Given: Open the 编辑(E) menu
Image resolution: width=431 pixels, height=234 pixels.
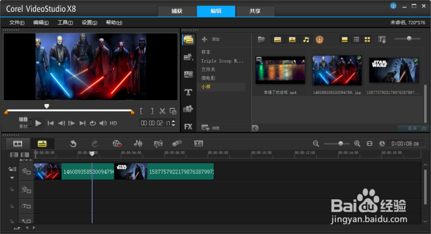Looking at the screenshot, I should click(x=41, y=22).
